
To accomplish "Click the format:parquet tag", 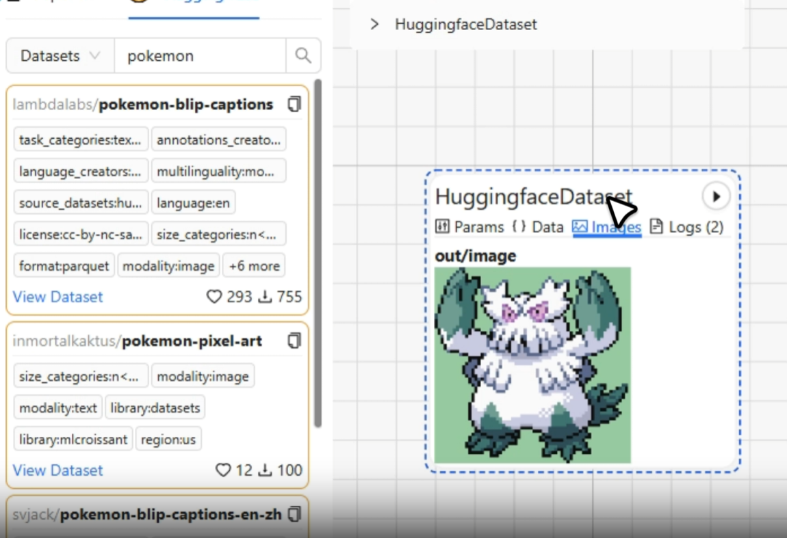I will point(64,266).
